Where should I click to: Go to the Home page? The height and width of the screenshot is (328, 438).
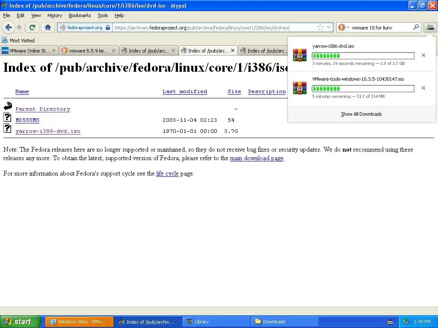(x=48, y=27)
